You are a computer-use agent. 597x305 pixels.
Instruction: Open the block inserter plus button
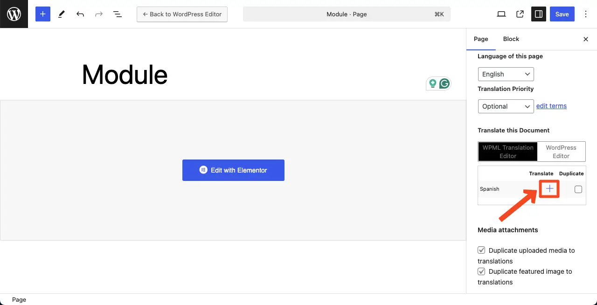(x=42, y=14)
